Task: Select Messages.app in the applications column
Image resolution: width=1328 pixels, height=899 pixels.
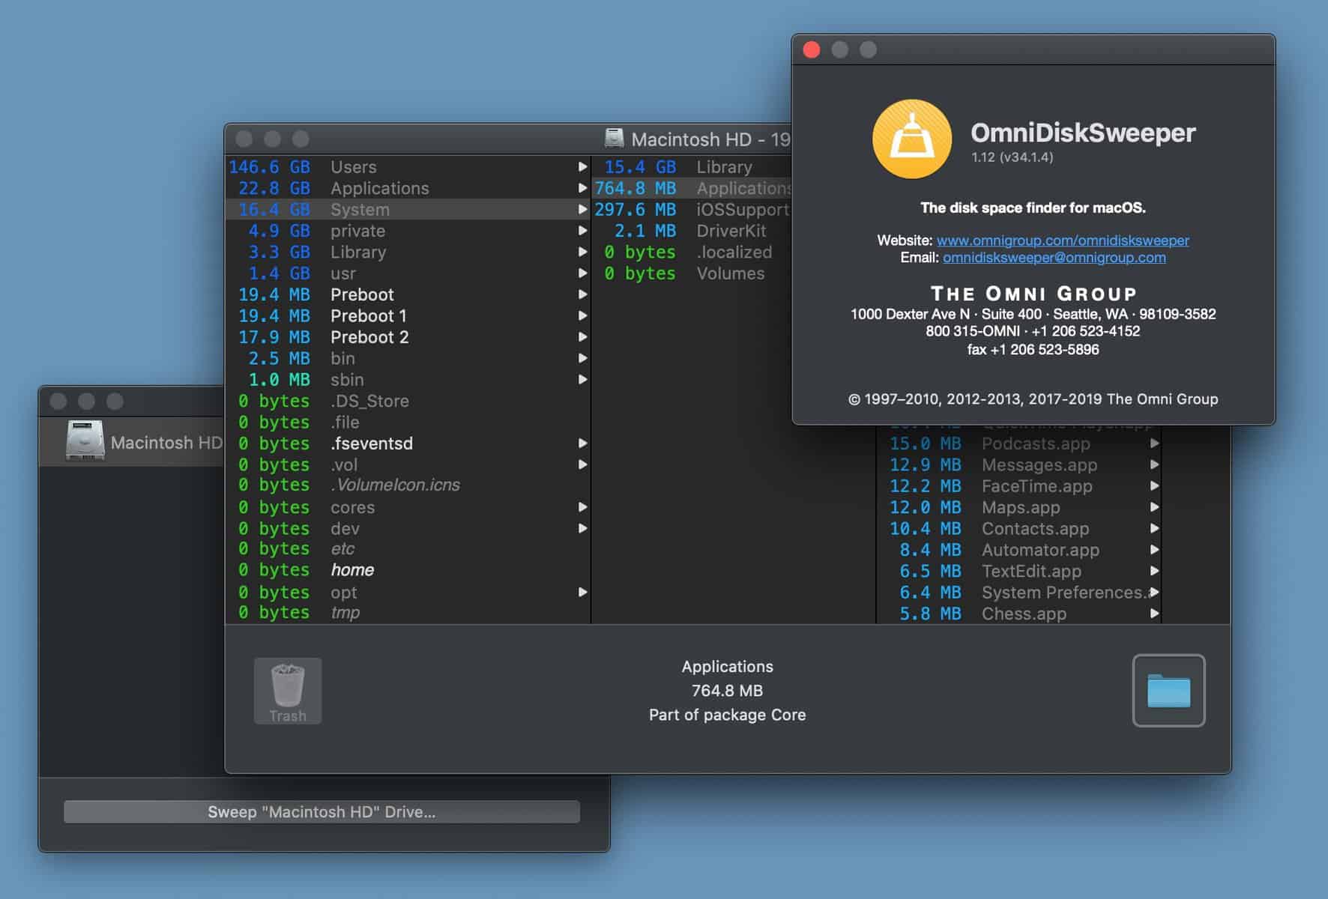Action: click(1039, 465)
